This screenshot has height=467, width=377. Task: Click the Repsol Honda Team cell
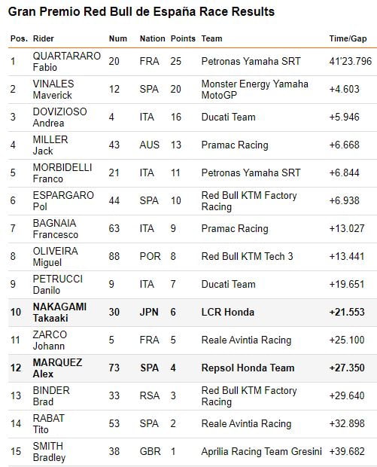248,368
